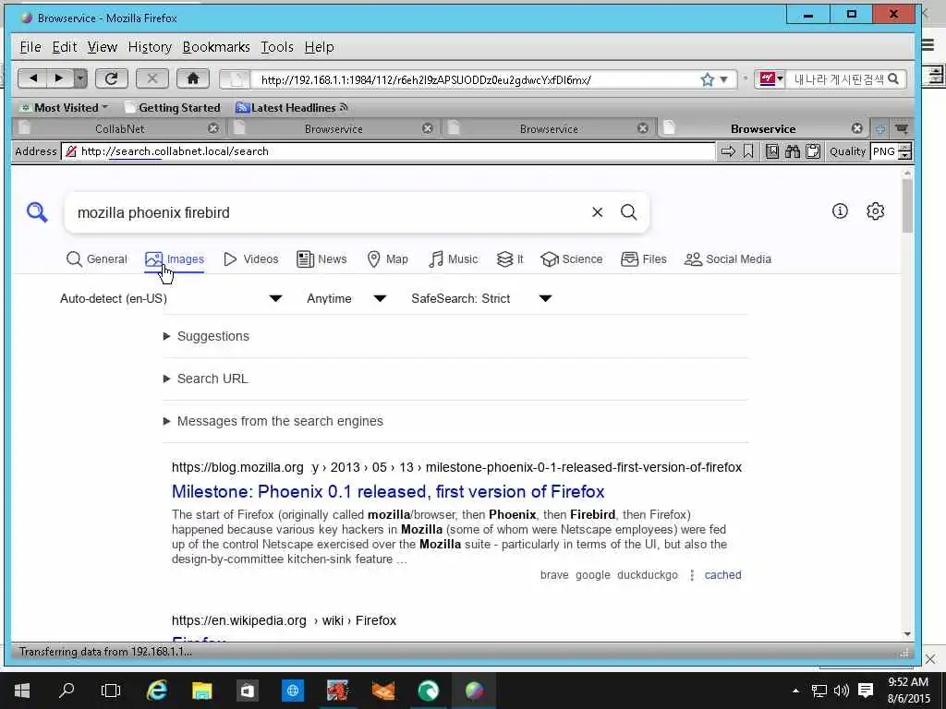Open the list all tabs button
The image size is (946, 709).
tap(902, 128)
